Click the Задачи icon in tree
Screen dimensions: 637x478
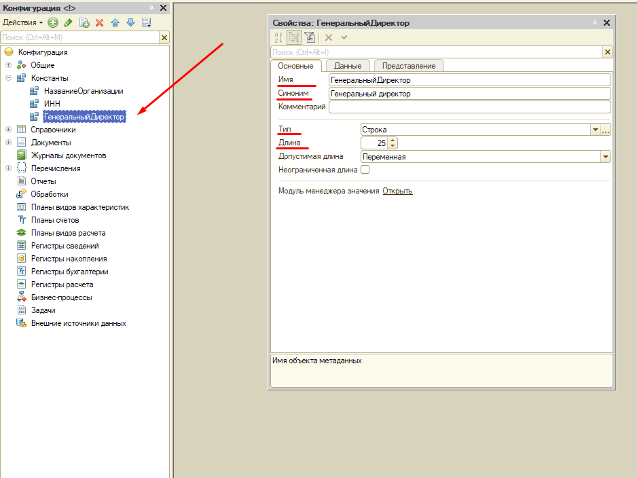tap(22, 310)
